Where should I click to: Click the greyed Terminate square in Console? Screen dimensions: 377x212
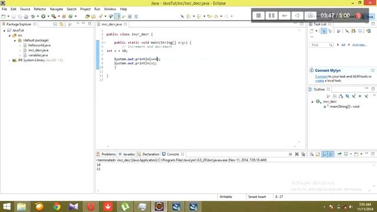[290, 154]
